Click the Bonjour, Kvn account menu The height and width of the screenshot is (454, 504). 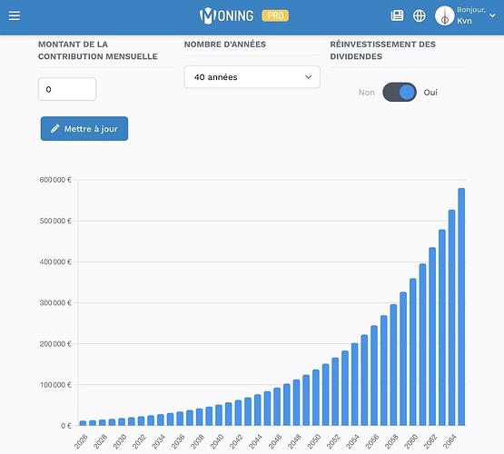pyautogui.click(x=465, y=15)
